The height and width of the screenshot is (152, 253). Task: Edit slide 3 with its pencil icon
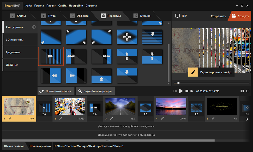click(111, 118)
